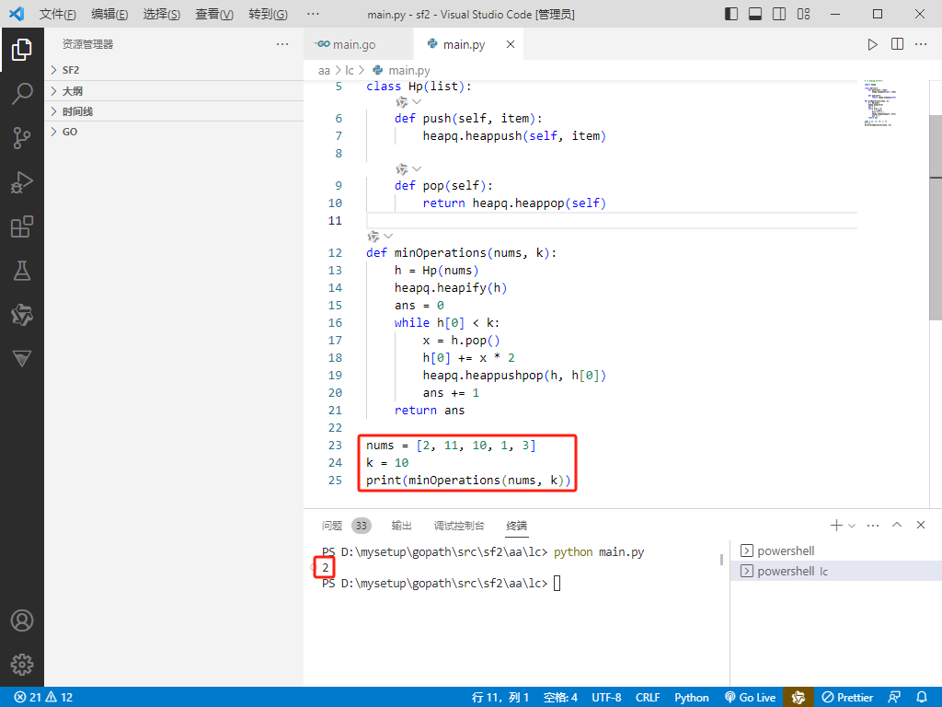
Task: Open the Search view in the activity bar
Action: tap(22, 94)
